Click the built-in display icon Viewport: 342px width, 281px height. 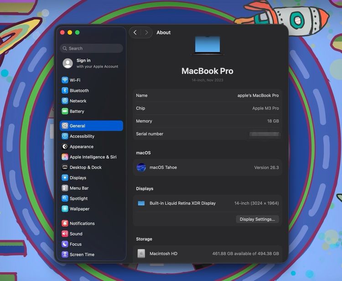(x=141, y=203)
